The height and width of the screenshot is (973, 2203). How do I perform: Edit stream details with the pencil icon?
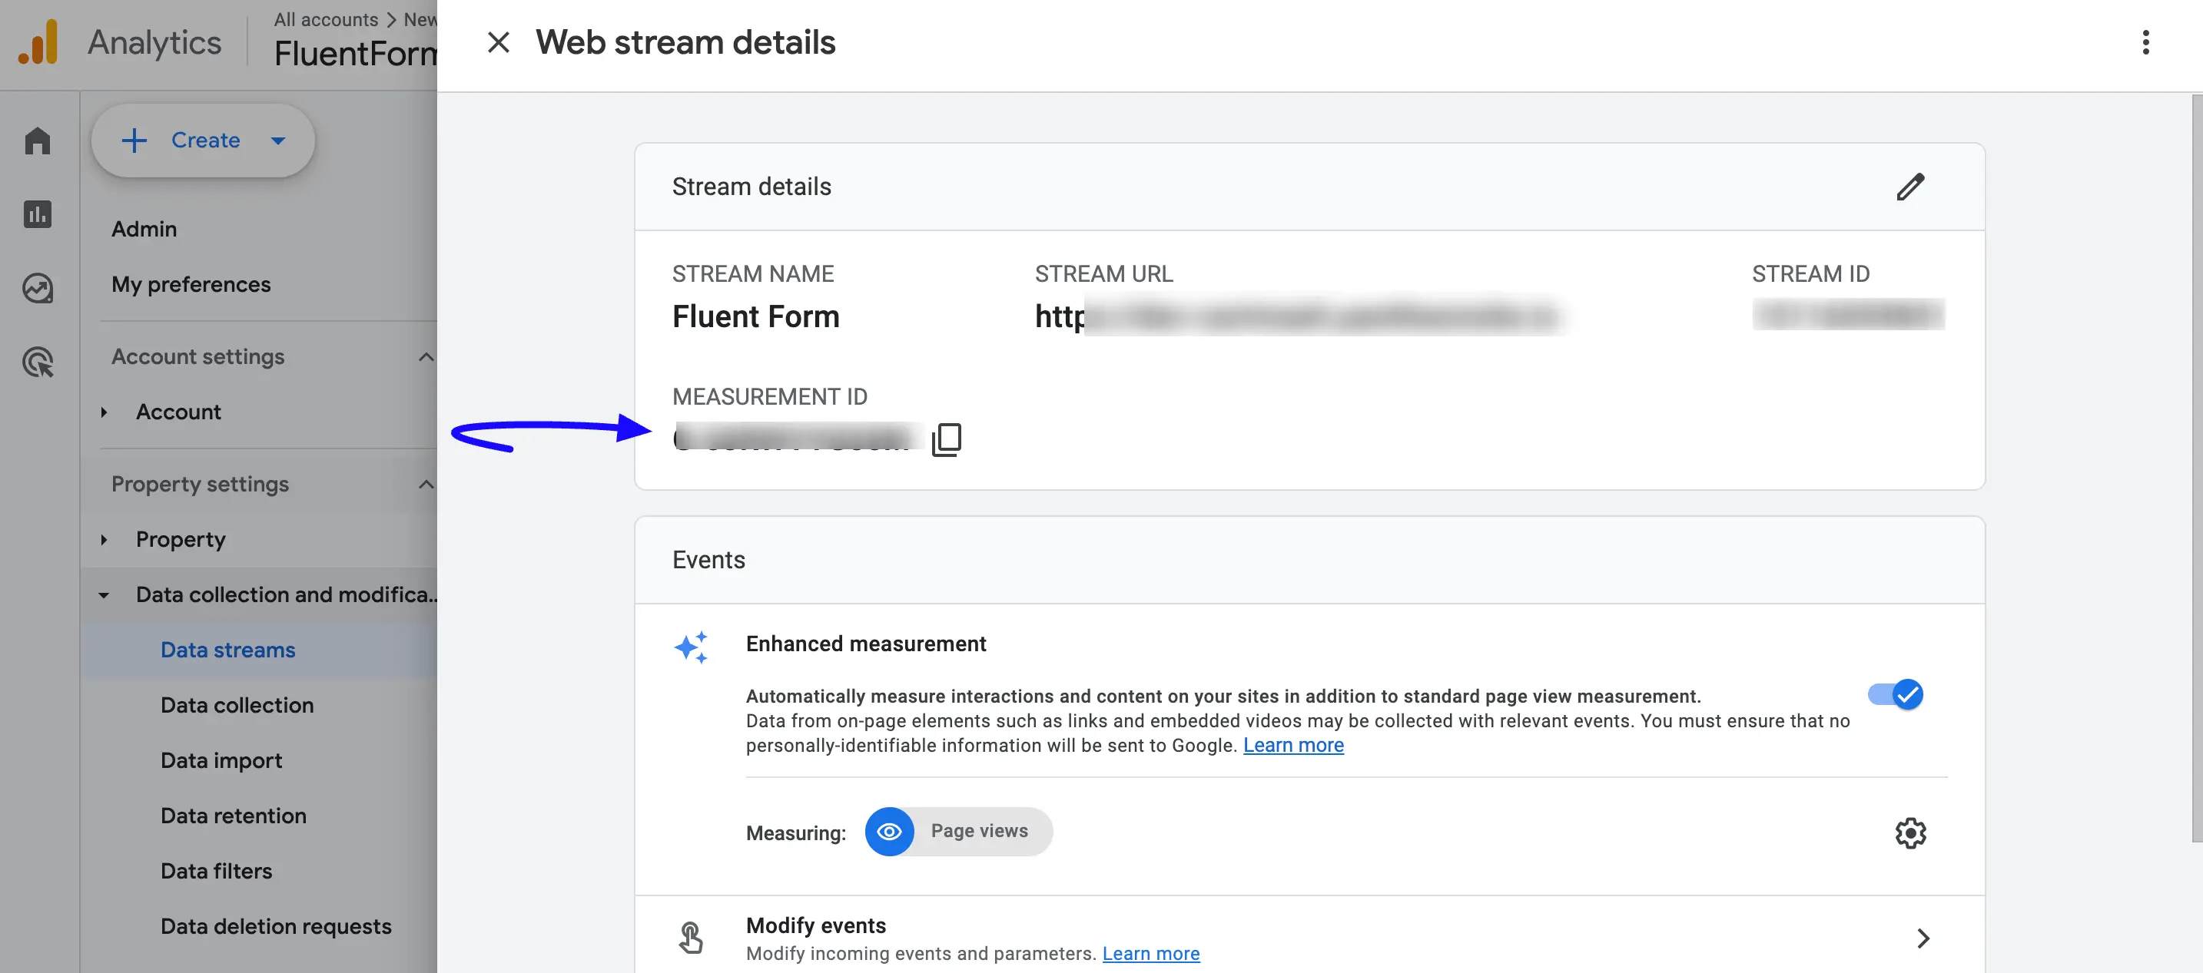[1909, 187]
